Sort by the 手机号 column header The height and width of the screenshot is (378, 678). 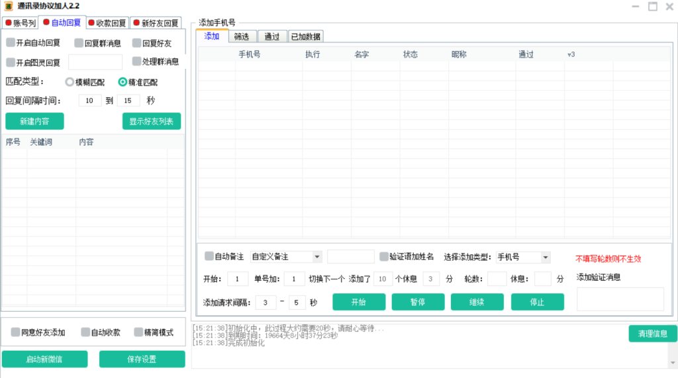(x=249, y=54)
